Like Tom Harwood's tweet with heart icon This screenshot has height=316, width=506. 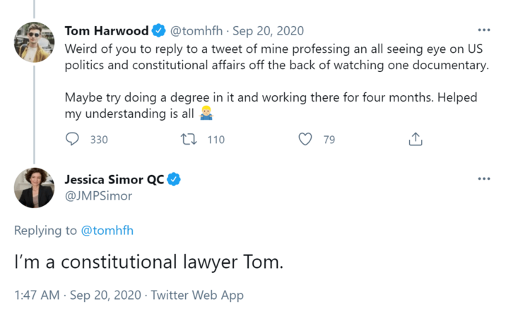(x=305, y=139)
